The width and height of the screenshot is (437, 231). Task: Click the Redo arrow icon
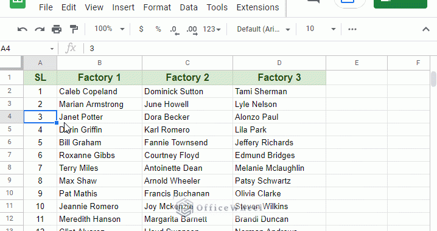click(40, 29)
